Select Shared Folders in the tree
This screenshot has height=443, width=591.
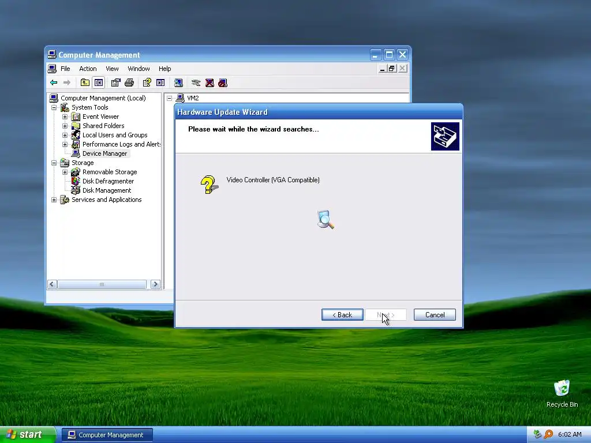click(103, 126)
